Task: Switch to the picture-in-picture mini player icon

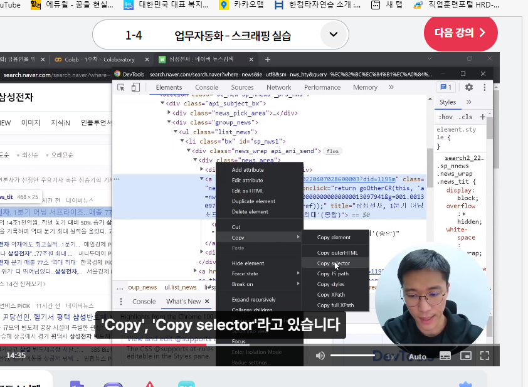Action: pyautogui.click(x=466, y=356)
